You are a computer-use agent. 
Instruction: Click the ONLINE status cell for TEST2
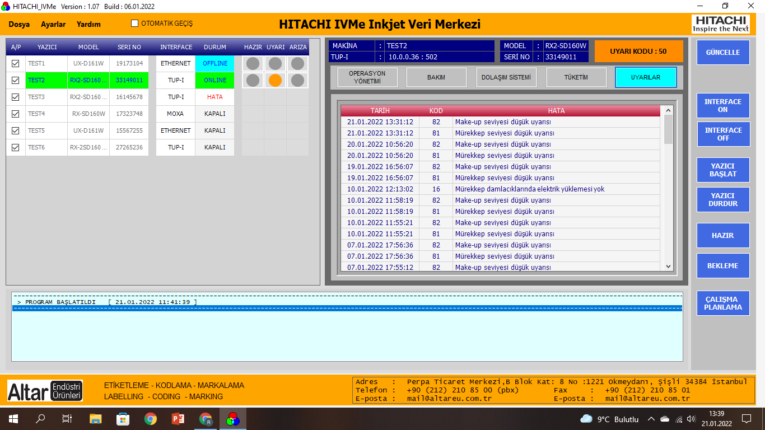(215, 80)
